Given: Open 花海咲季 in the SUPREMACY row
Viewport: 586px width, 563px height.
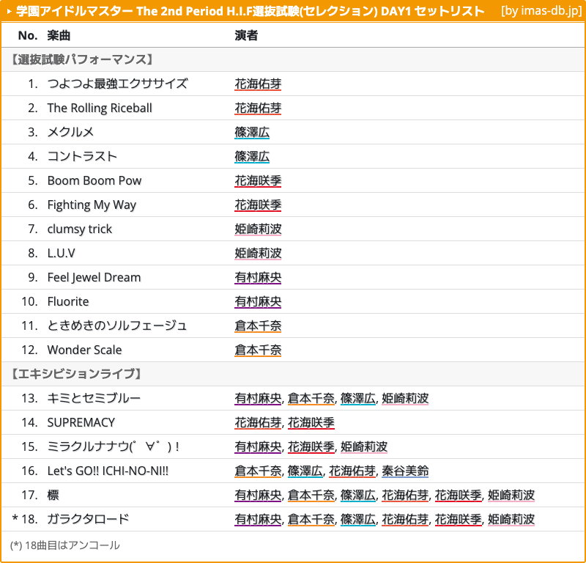Looking at the screenshot, I should [x=311, y=423].
